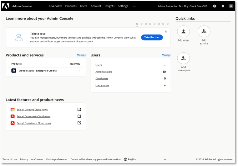This screenshot has width=238, height=166.
Task: Click the AdChoices footer link
Action: [37, 159]
